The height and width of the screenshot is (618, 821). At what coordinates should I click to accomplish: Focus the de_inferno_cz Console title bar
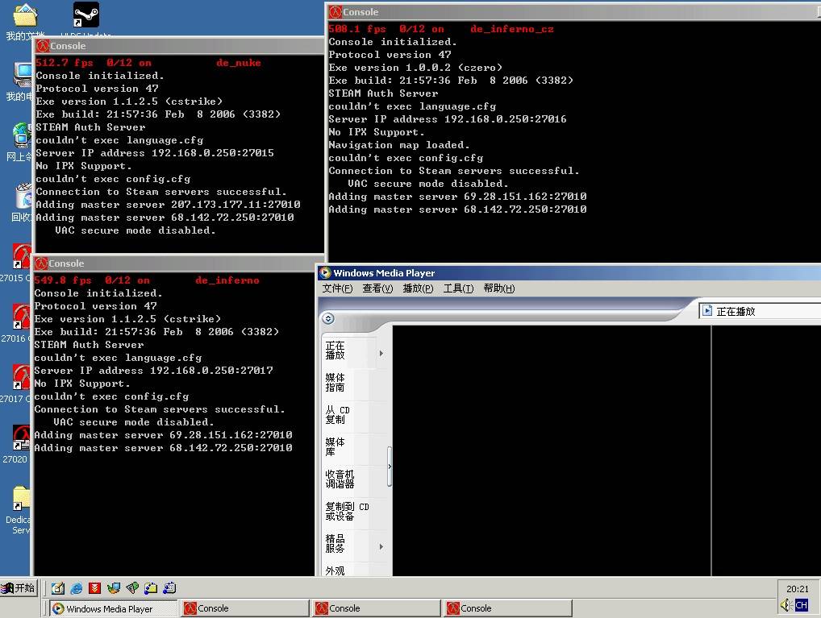[574, 12]
